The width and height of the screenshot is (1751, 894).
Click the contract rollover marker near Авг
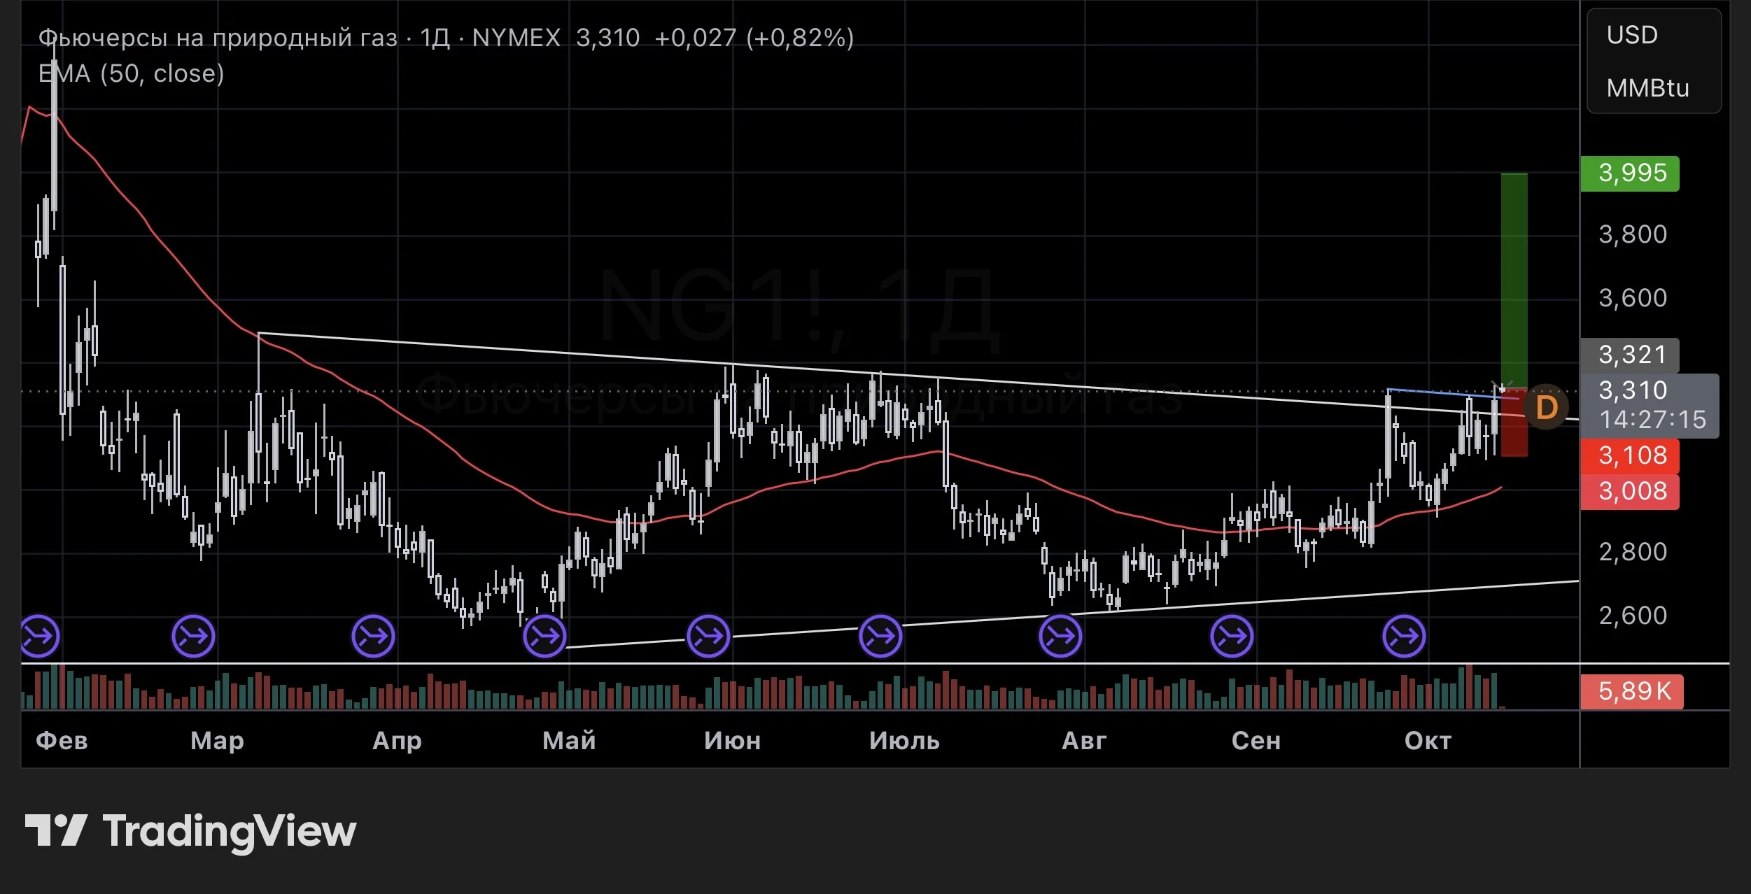coord(1060,637)
